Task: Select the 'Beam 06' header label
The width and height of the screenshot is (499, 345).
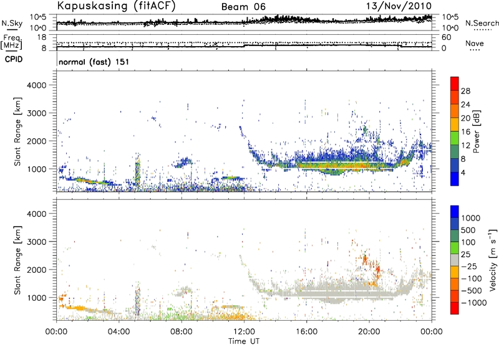Action: [243, 7]
